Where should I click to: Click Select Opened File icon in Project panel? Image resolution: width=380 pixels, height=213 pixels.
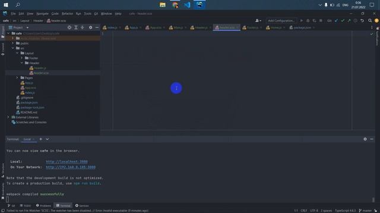(69, 28)
